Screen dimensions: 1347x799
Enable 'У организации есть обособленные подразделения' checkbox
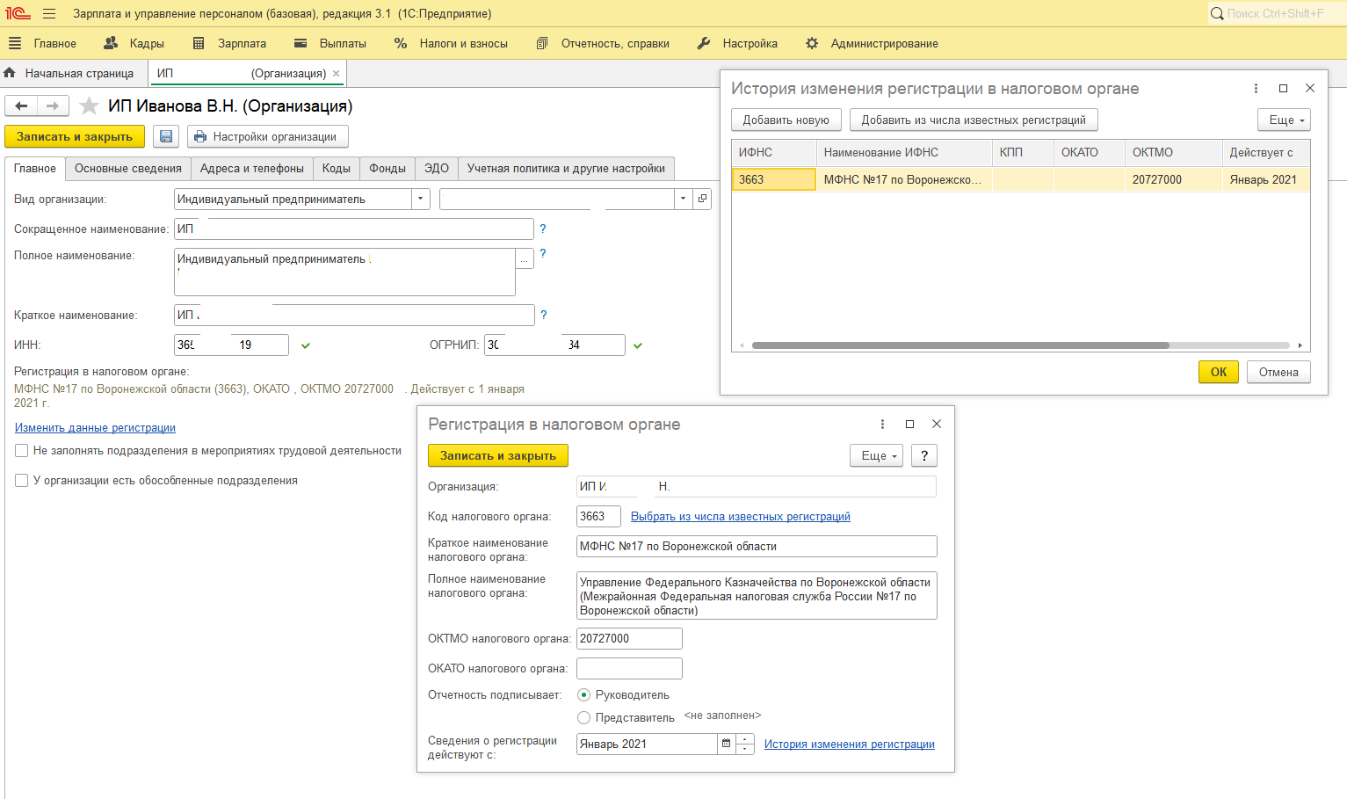(22, 481)
